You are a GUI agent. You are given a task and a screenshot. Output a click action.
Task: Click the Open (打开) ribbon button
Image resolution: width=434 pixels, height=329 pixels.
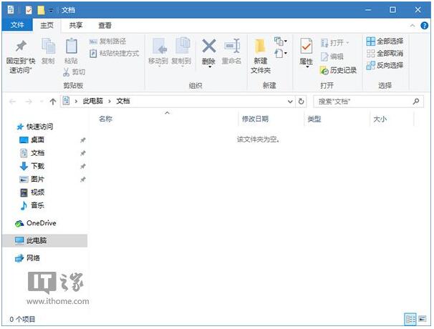click(x=334, y=43)
